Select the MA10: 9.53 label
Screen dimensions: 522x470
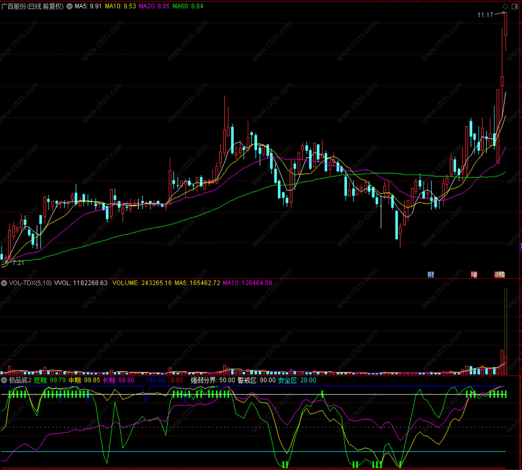(x=120, y=6)
